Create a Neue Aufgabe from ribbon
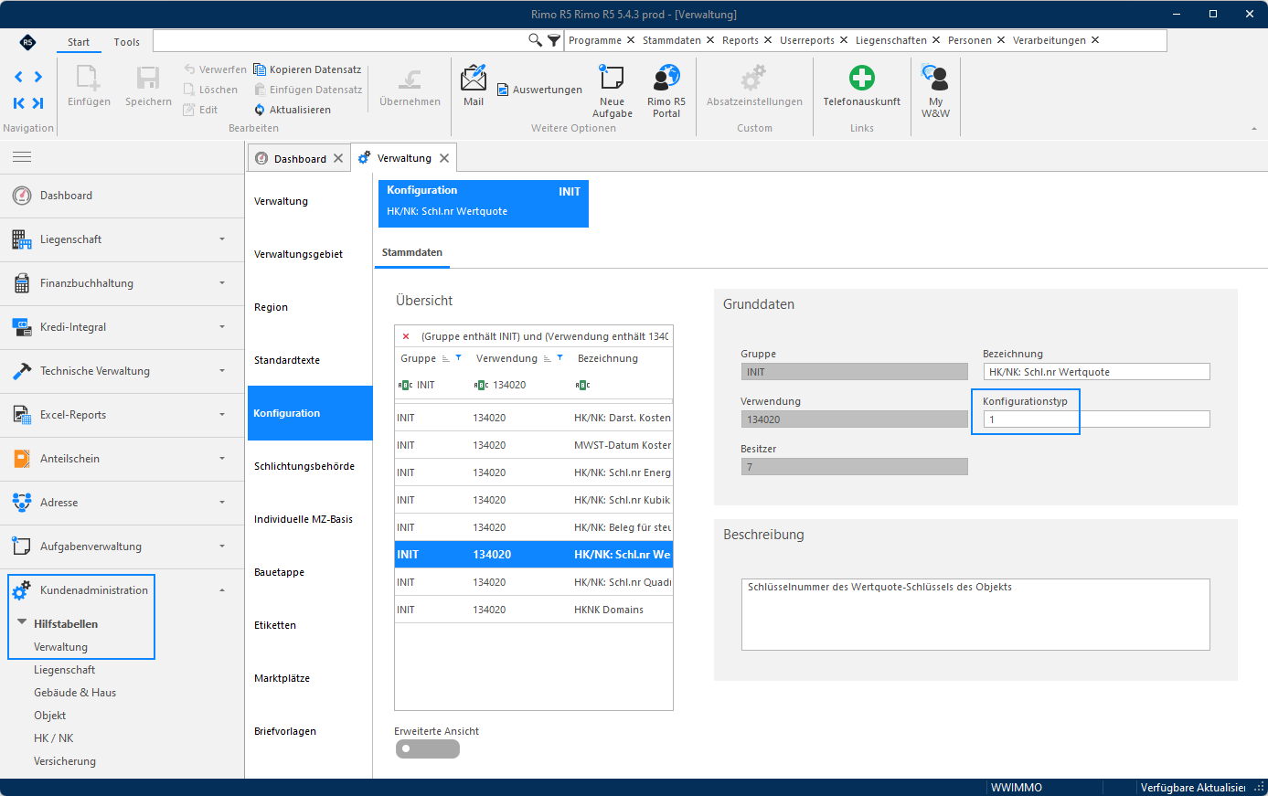This screenshot has height=796, width=1268. 612,78
